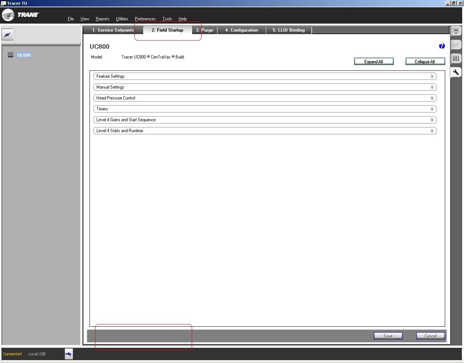
Task: Select the UC800 device icon in tree
Action: pyautogui.click(x=11, y=55)
